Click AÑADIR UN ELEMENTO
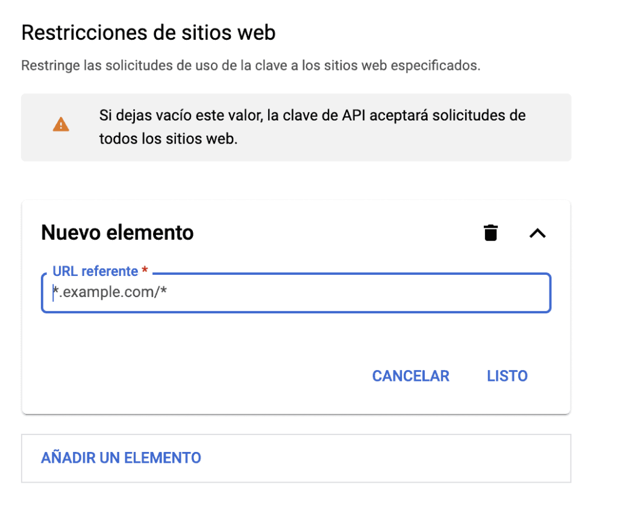Screen dimensions: 617x511 [x=121, y=458]
